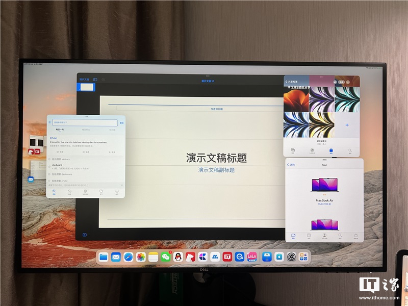Open the purple wallpaper thumbnail in Photos album
Viewport: 408px width, 306px height.
tap(322, 99)
